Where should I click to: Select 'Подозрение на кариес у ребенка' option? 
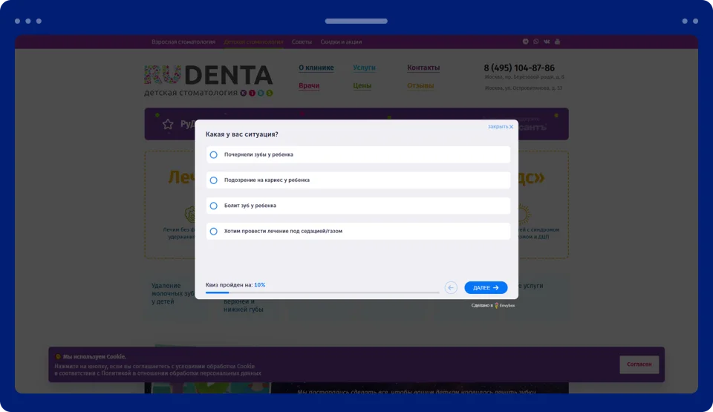pos(358,180)
